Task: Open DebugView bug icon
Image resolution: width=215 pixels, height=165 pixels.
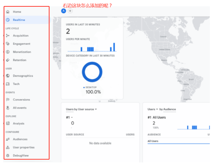Action: pyautogui.click(x=8, y=156)
